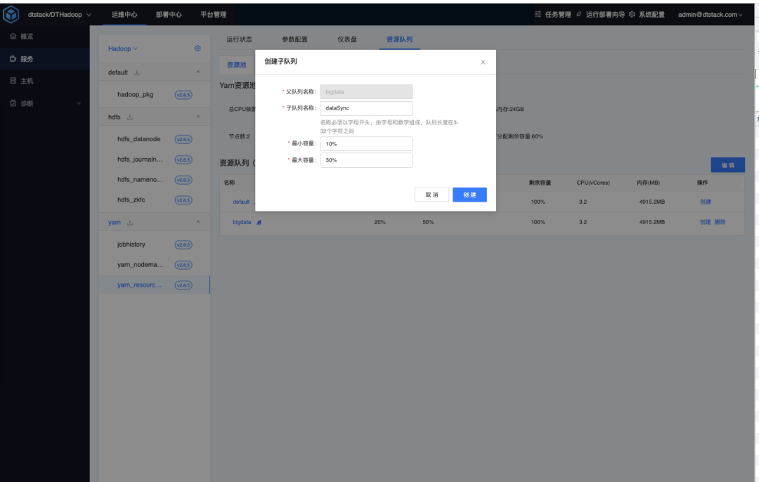This screenshot has width=759, height=482.
Task: Select hdfs_nameno... in service tree
Action: point(141,180)
